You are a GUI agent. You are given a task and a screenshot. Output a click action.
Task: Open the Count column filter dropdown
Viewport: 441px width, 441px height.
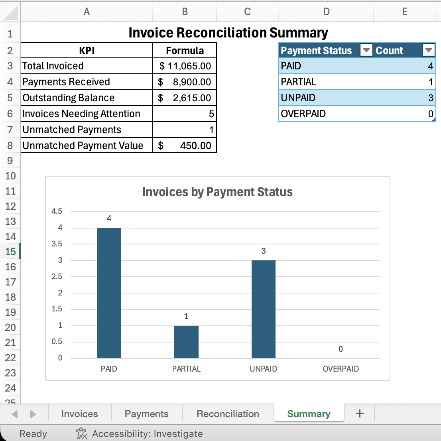(x=428, y=50)
